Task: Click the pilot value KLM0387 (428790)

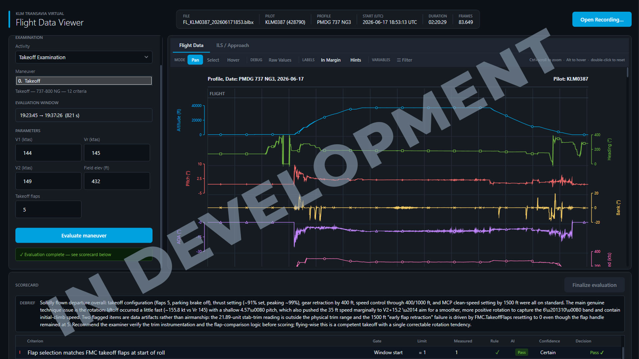Action: [285, 22]
